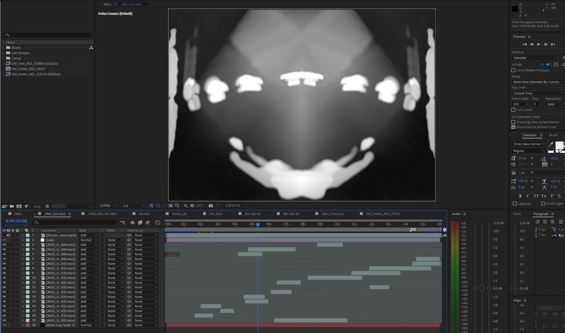This screenshot has width=565, height=333.
Task: Open the Main composition timeline tab
Action: pyautogui.click(x=18, y=214)
